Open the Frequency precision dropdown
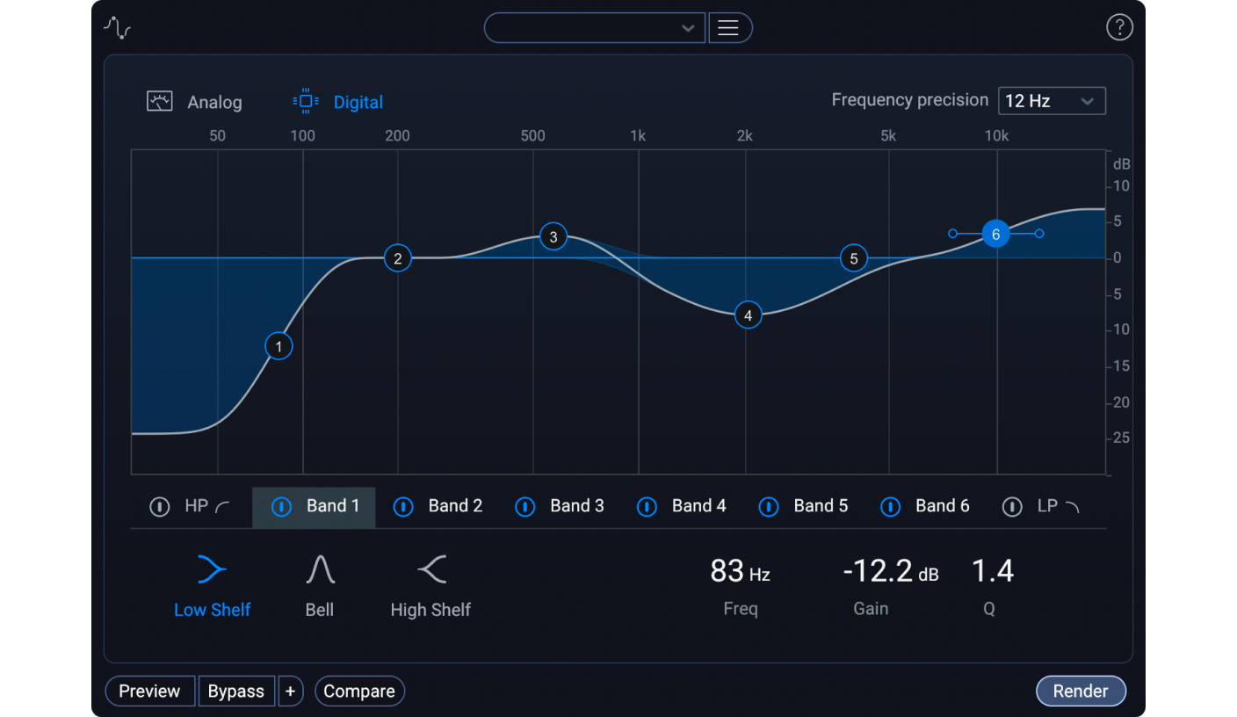 tap(1052, 100)
